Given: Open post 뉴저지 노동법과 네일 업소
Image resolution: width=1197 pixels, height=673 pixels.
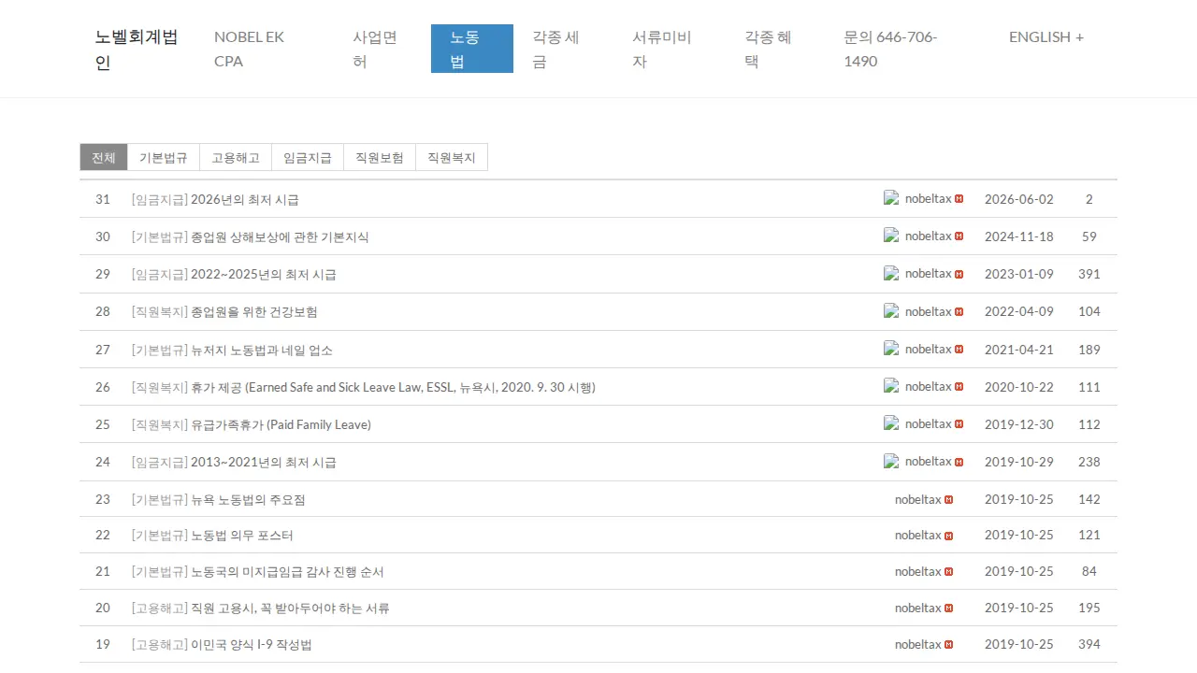Looking at the screenshot, I should tap(262, 351).
